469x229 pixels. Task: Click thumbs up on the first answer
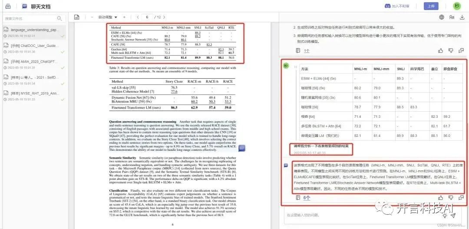coord(441,50)
